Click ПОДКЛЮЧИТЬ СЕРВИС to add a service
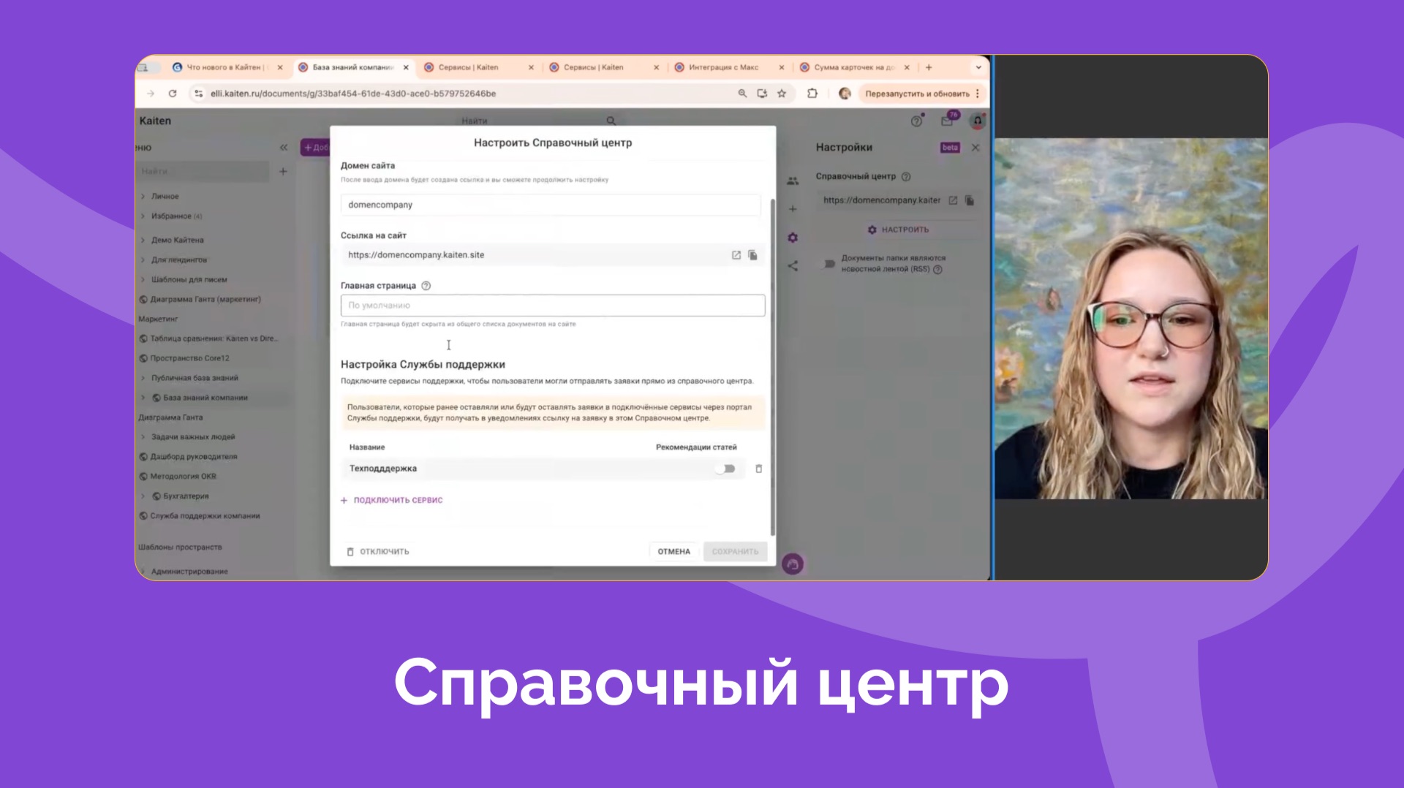Viewport: 1404px width, 788px height. 392,500
